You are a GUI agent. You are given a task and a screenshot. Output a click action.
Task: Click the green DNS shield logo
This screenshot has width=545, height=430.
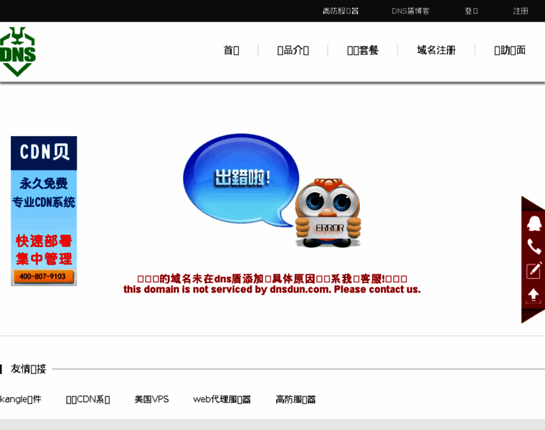click(x=17, y=52)
